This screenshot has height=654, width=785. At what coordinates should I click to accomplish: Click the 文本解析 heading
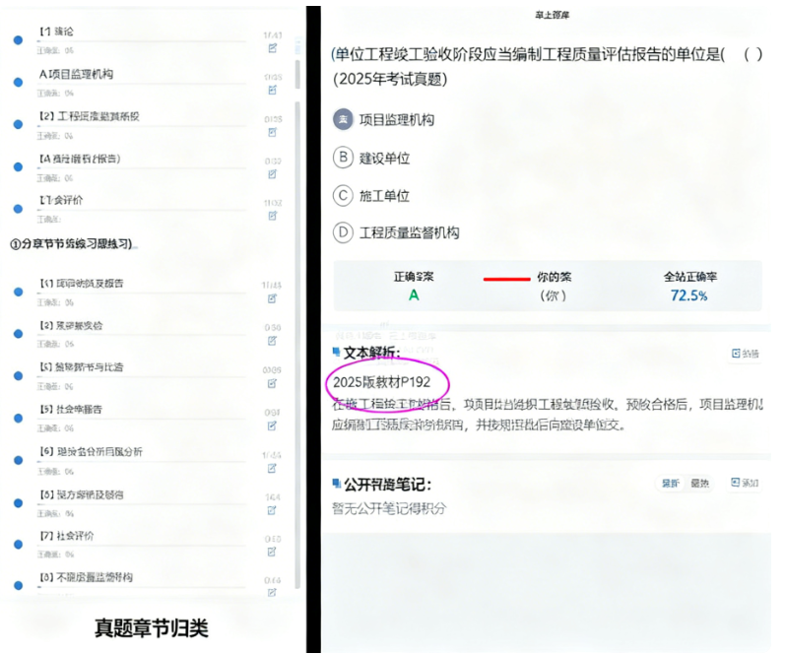click(x=371, y=353)
